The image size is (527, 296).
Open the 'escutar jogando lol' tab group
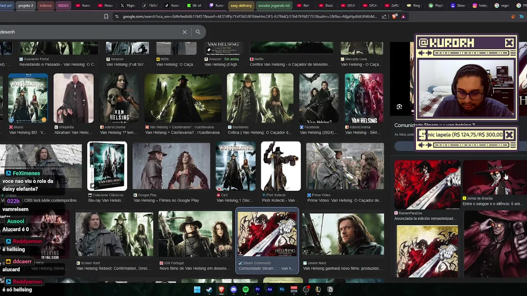tap(274, 6)
